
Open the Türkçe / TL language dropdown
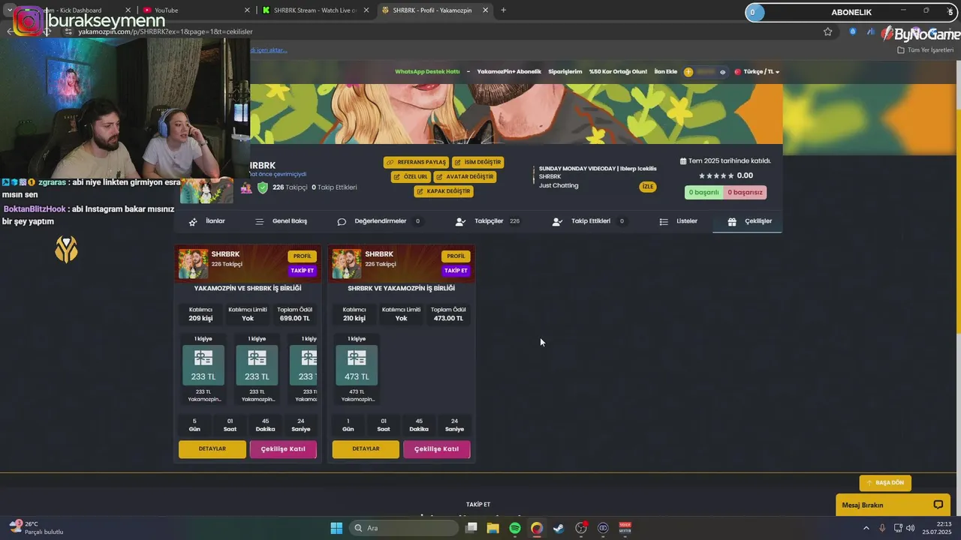tap(757, 72)
